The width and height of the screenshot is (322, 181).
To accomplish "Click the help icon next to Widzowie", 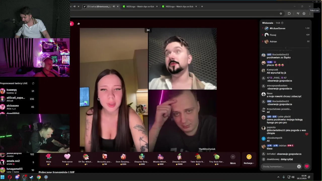I will [282, 23].
